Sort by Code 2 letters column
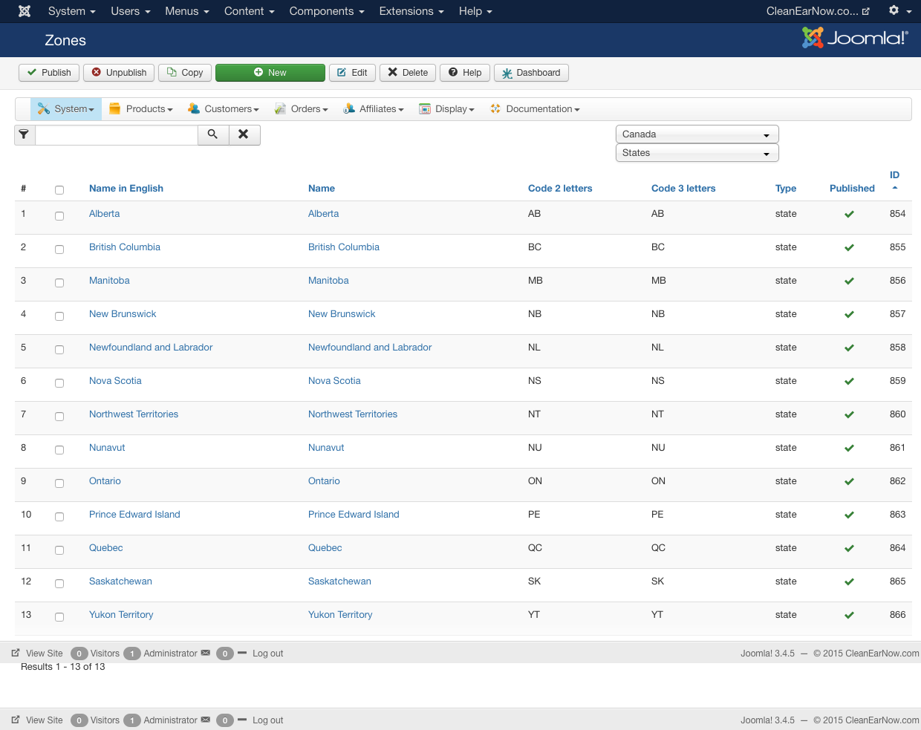The height and width of the screenshot is (730, 921). pos(560,189)
